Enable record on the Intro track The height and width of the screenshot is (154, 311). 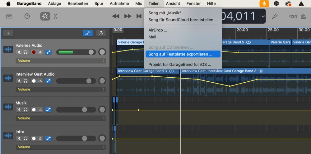(x=34, y=138)
